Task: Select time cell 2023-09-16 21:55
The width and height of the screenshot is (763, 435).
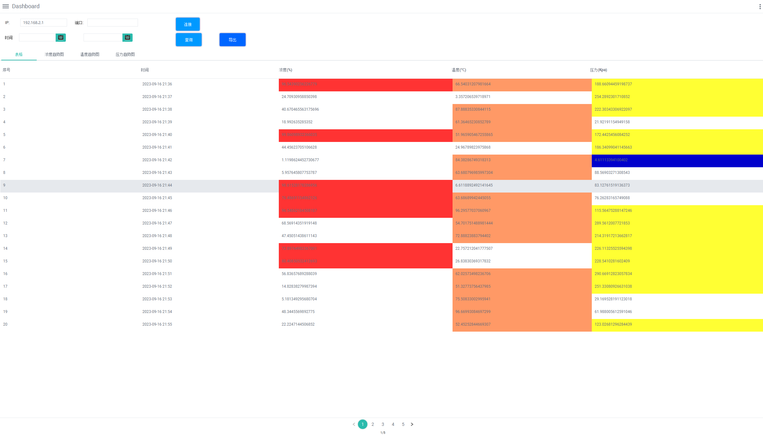Action: 157,324
